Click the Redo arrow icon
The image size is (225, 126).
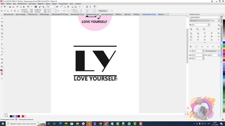[31, 7]
